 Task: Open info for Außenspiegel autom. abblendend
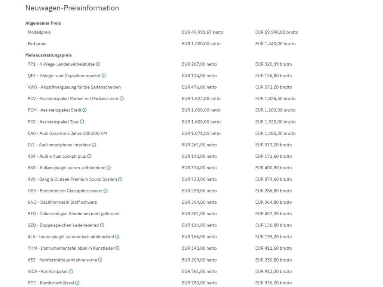(x=109, y=168)
